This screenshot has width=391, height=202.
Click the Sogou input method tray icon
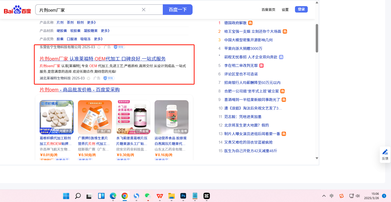click(342, 196)
